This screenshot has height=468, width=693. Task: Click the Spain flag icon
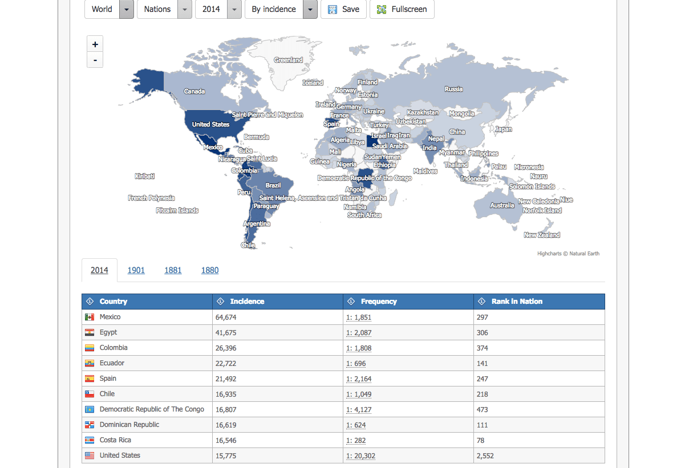tap(90, 379)
